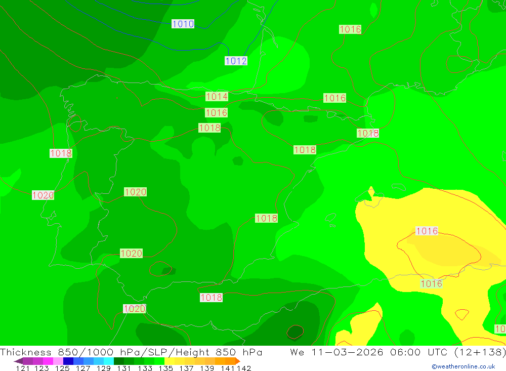Viewport: 506px width, 371px height.
Task: Click the 'Thickness 850/1000 hPa/SLP/Height 850 hPa' title
Action: point(131,352)
